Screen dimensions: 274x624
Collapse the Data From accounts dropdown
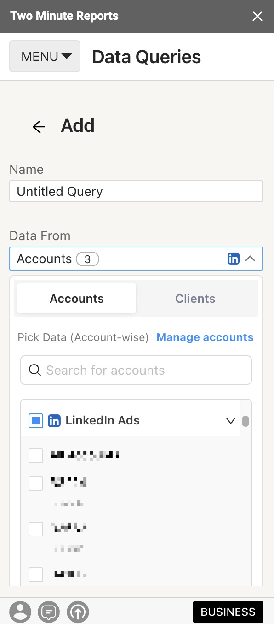250,259
